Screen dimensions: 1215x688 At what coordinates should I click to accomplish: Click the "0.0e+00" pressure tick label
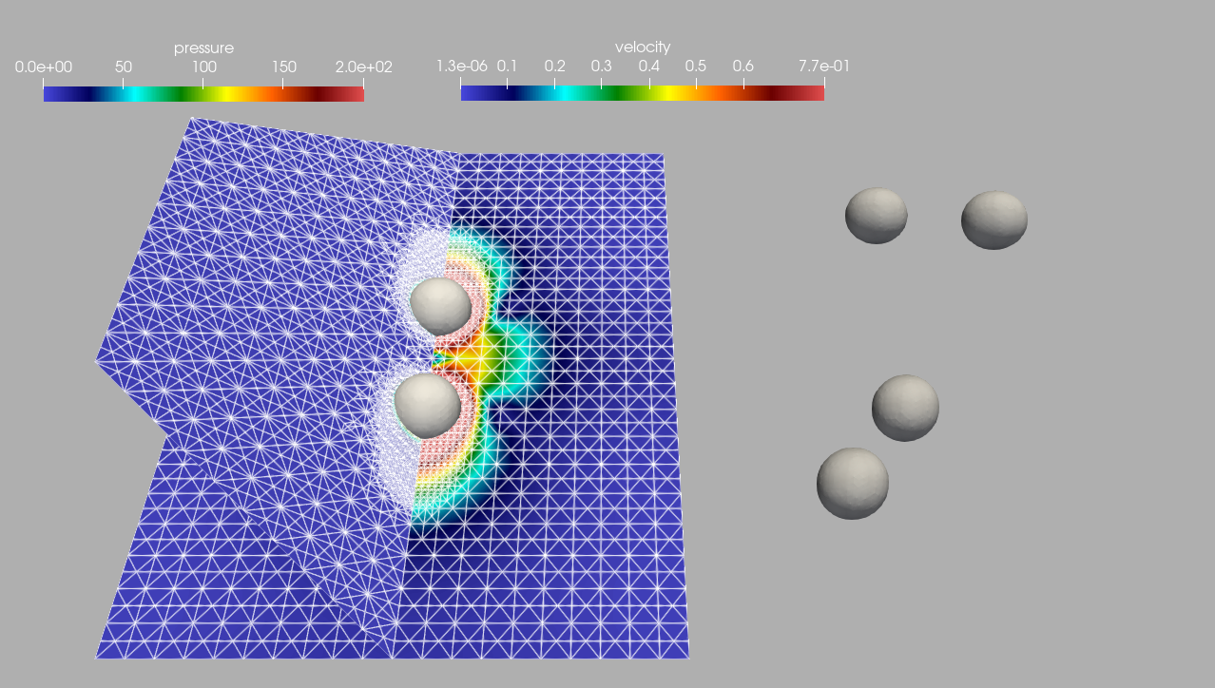click(x=44, y=67)
